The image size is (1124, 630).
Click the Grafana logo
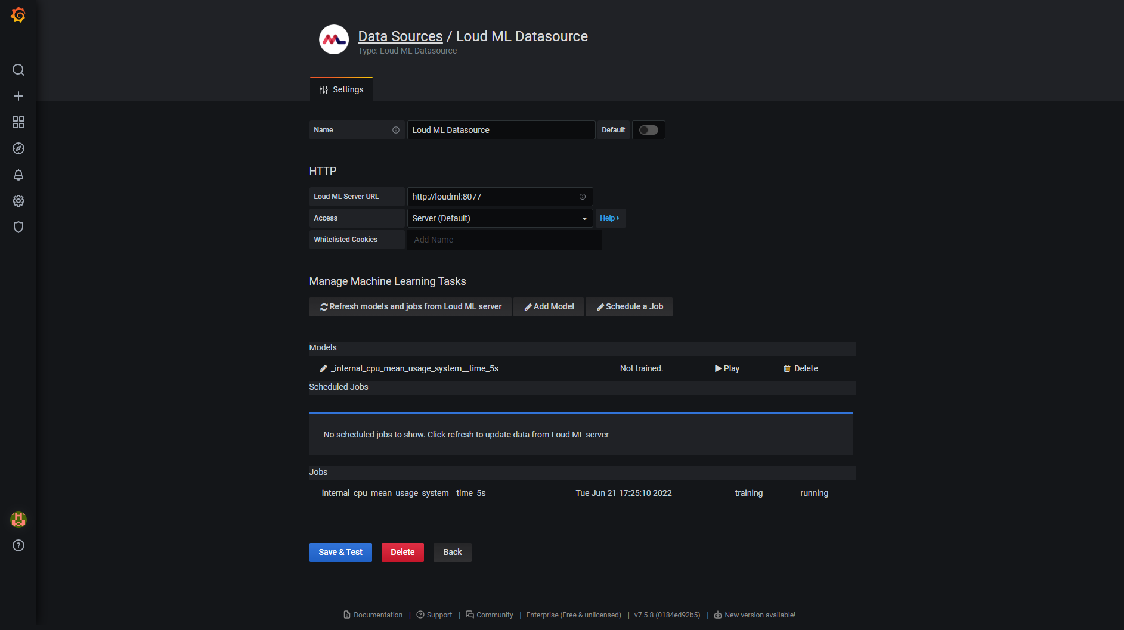pos(18,15)
